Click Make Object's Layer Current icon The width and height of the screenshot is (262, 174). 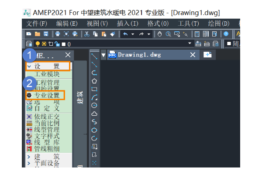coord(198,44)
